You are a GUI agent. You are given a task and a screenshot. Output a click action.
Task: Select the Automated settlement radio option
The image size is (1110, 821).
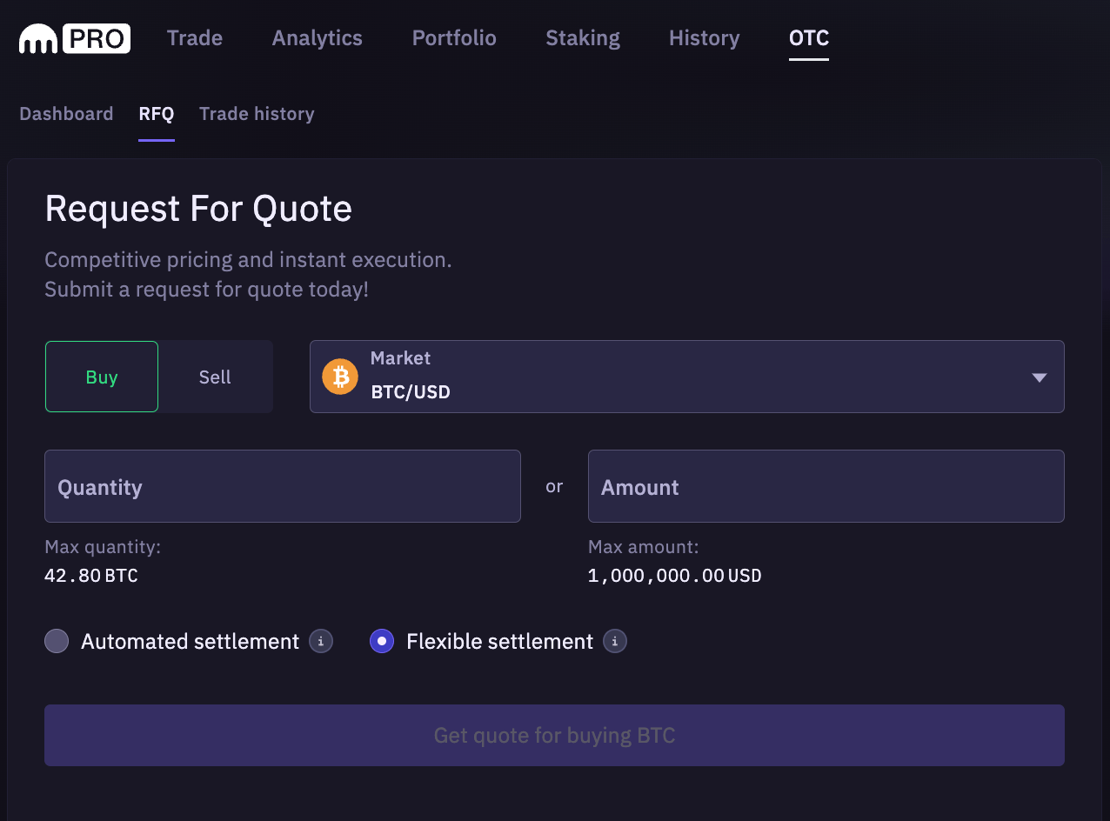[x=57, y=642]
